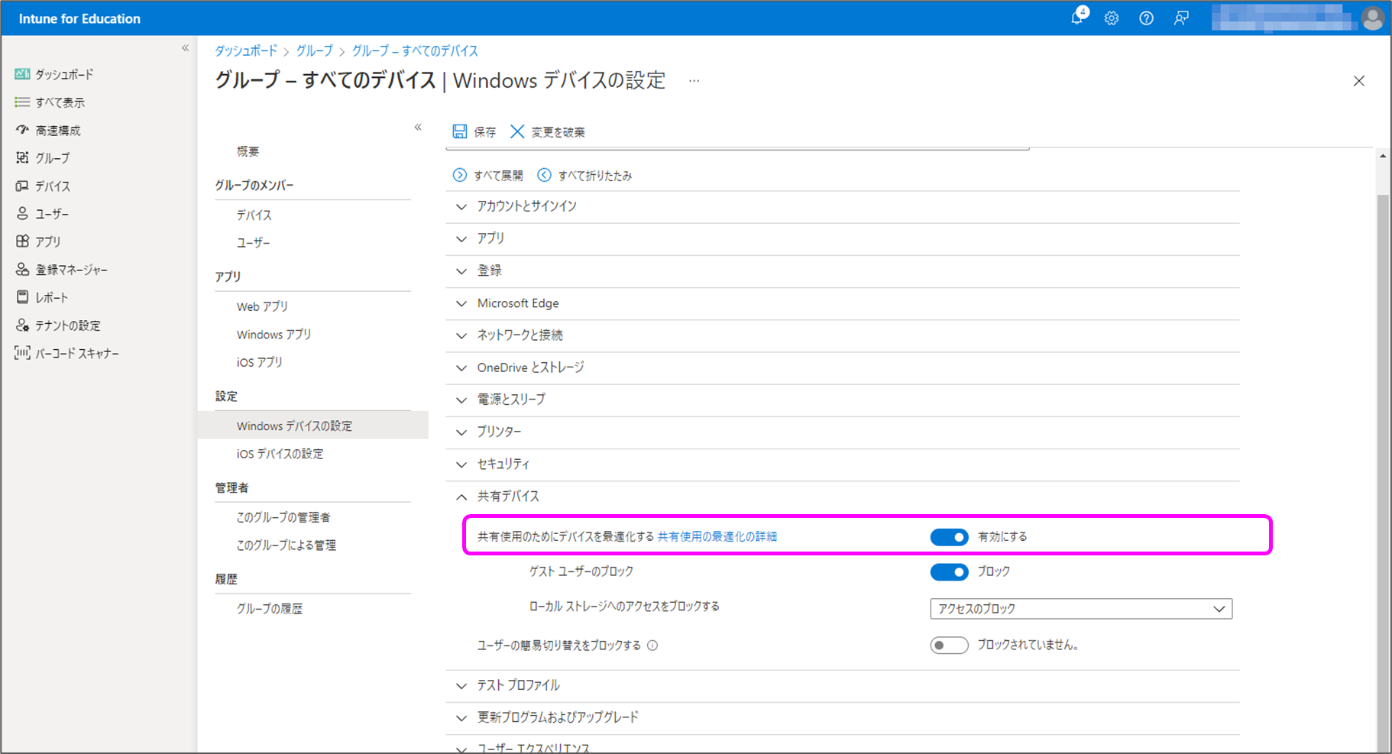
Task: Click the テナントの設定 sidebar icon
Action: [x=22, y=325]
